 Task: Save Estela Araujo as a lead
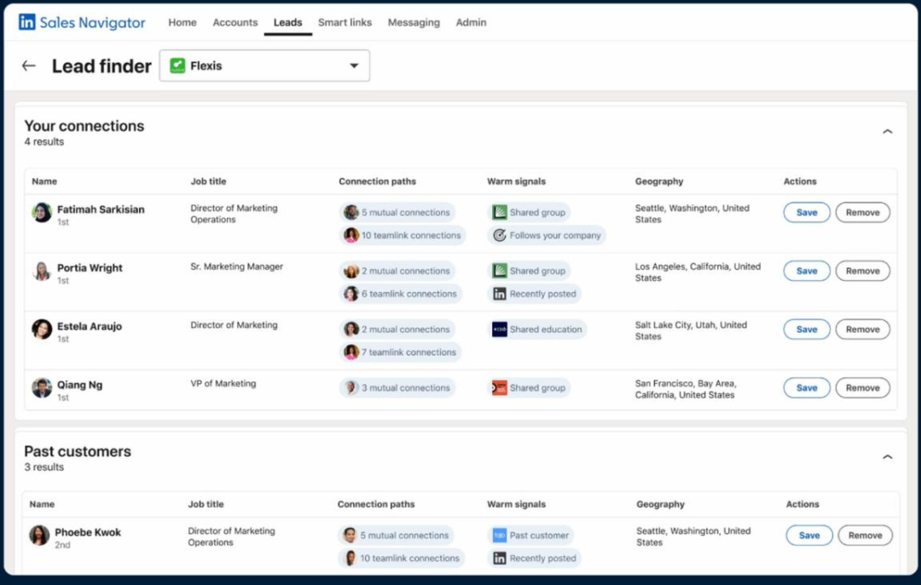tap(807, 330)
